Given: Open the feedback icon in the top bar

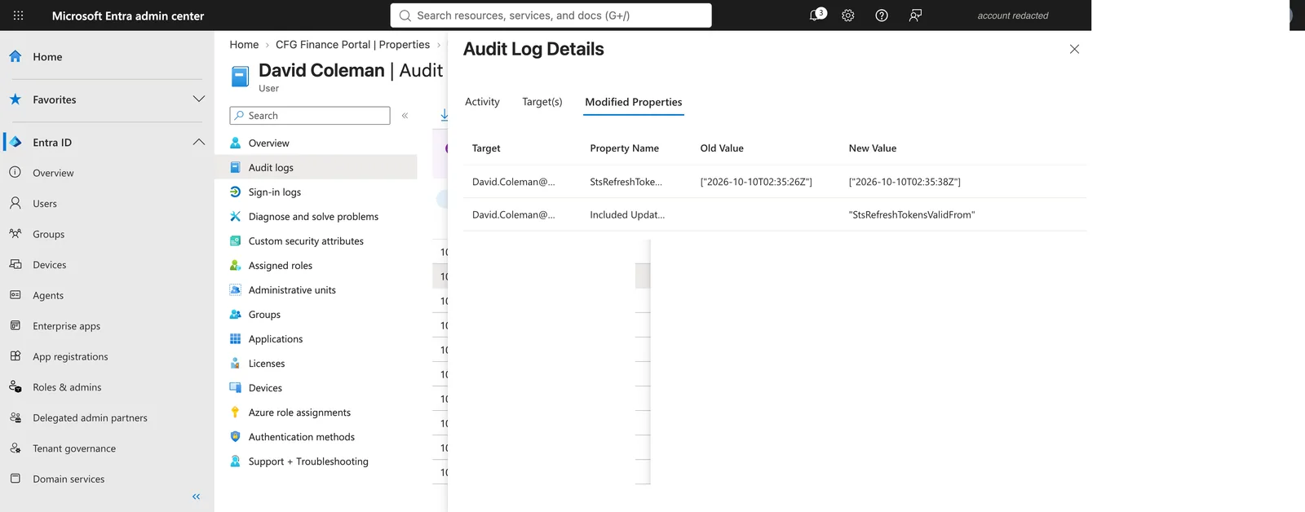Looking at the screenshot, I should point(915,15).
